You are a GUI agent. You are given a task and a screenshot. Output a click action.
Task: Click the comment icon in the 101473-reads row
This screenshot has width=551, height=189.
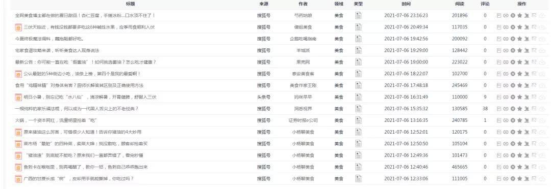pyautogui.click(x=534, y=155)
